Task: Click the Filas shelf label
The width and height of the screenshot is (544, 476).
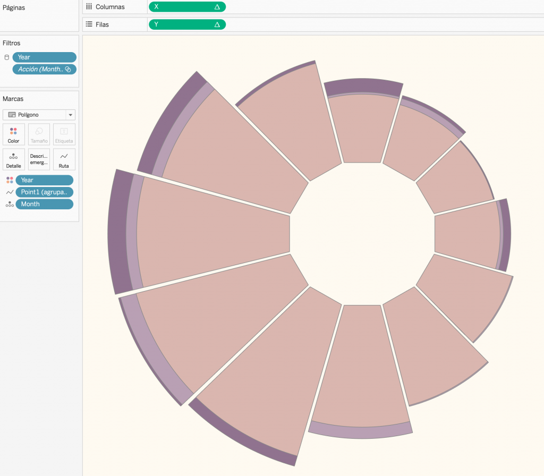Action: coord(103,24)
